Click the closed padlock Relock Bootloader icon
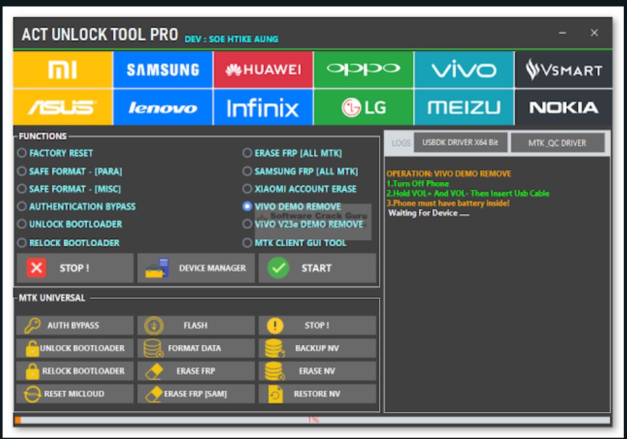 coord(32,371)
